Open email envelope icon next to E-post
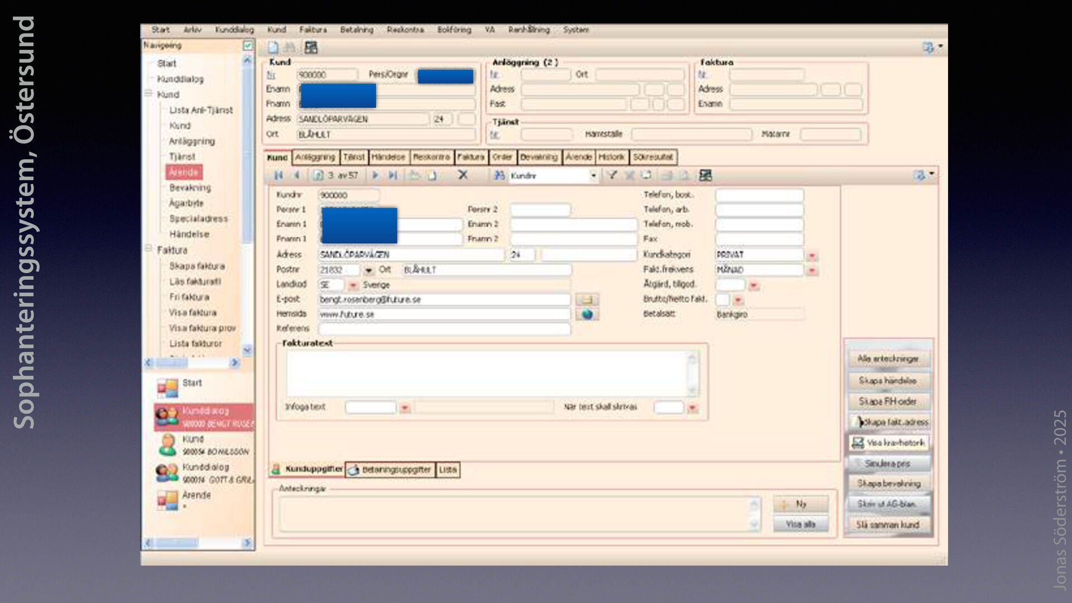The height and width of the screenshot is (603, 1072). click(x=587, y=300)
